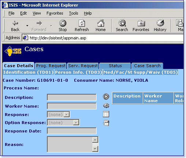Click Consumer Name NORSE, VIOLA text
Screen dimensions: 186x158
click(x=111, y=80)
